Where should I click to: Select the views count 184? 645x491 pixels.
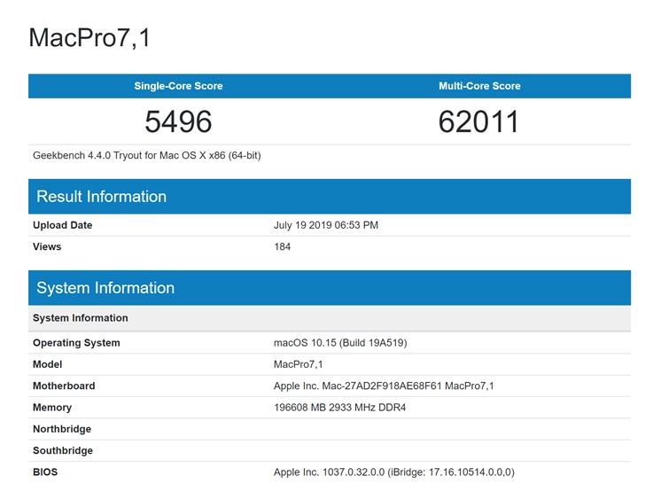click(x=282, y=246)
